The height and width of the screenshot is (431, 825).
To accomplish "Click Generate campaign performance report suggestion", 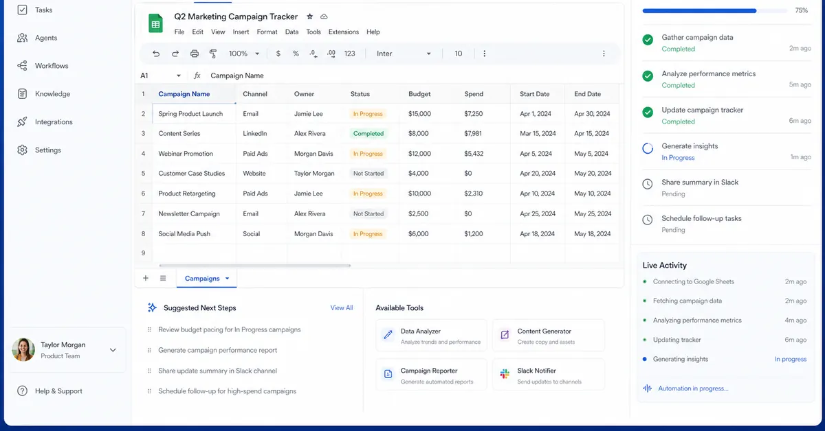I will coord(218,350).
